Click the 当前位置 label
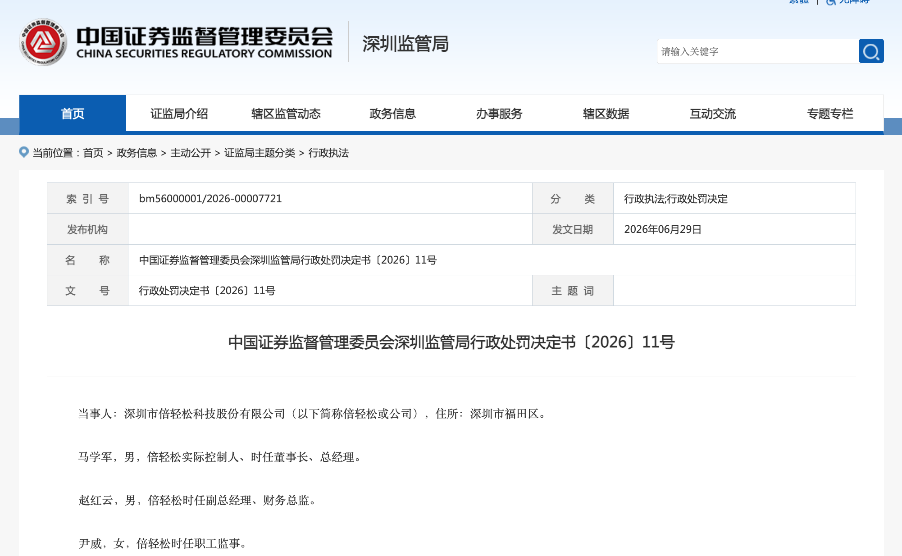Viewport: 902px width, 556px height. click(53, 153)
